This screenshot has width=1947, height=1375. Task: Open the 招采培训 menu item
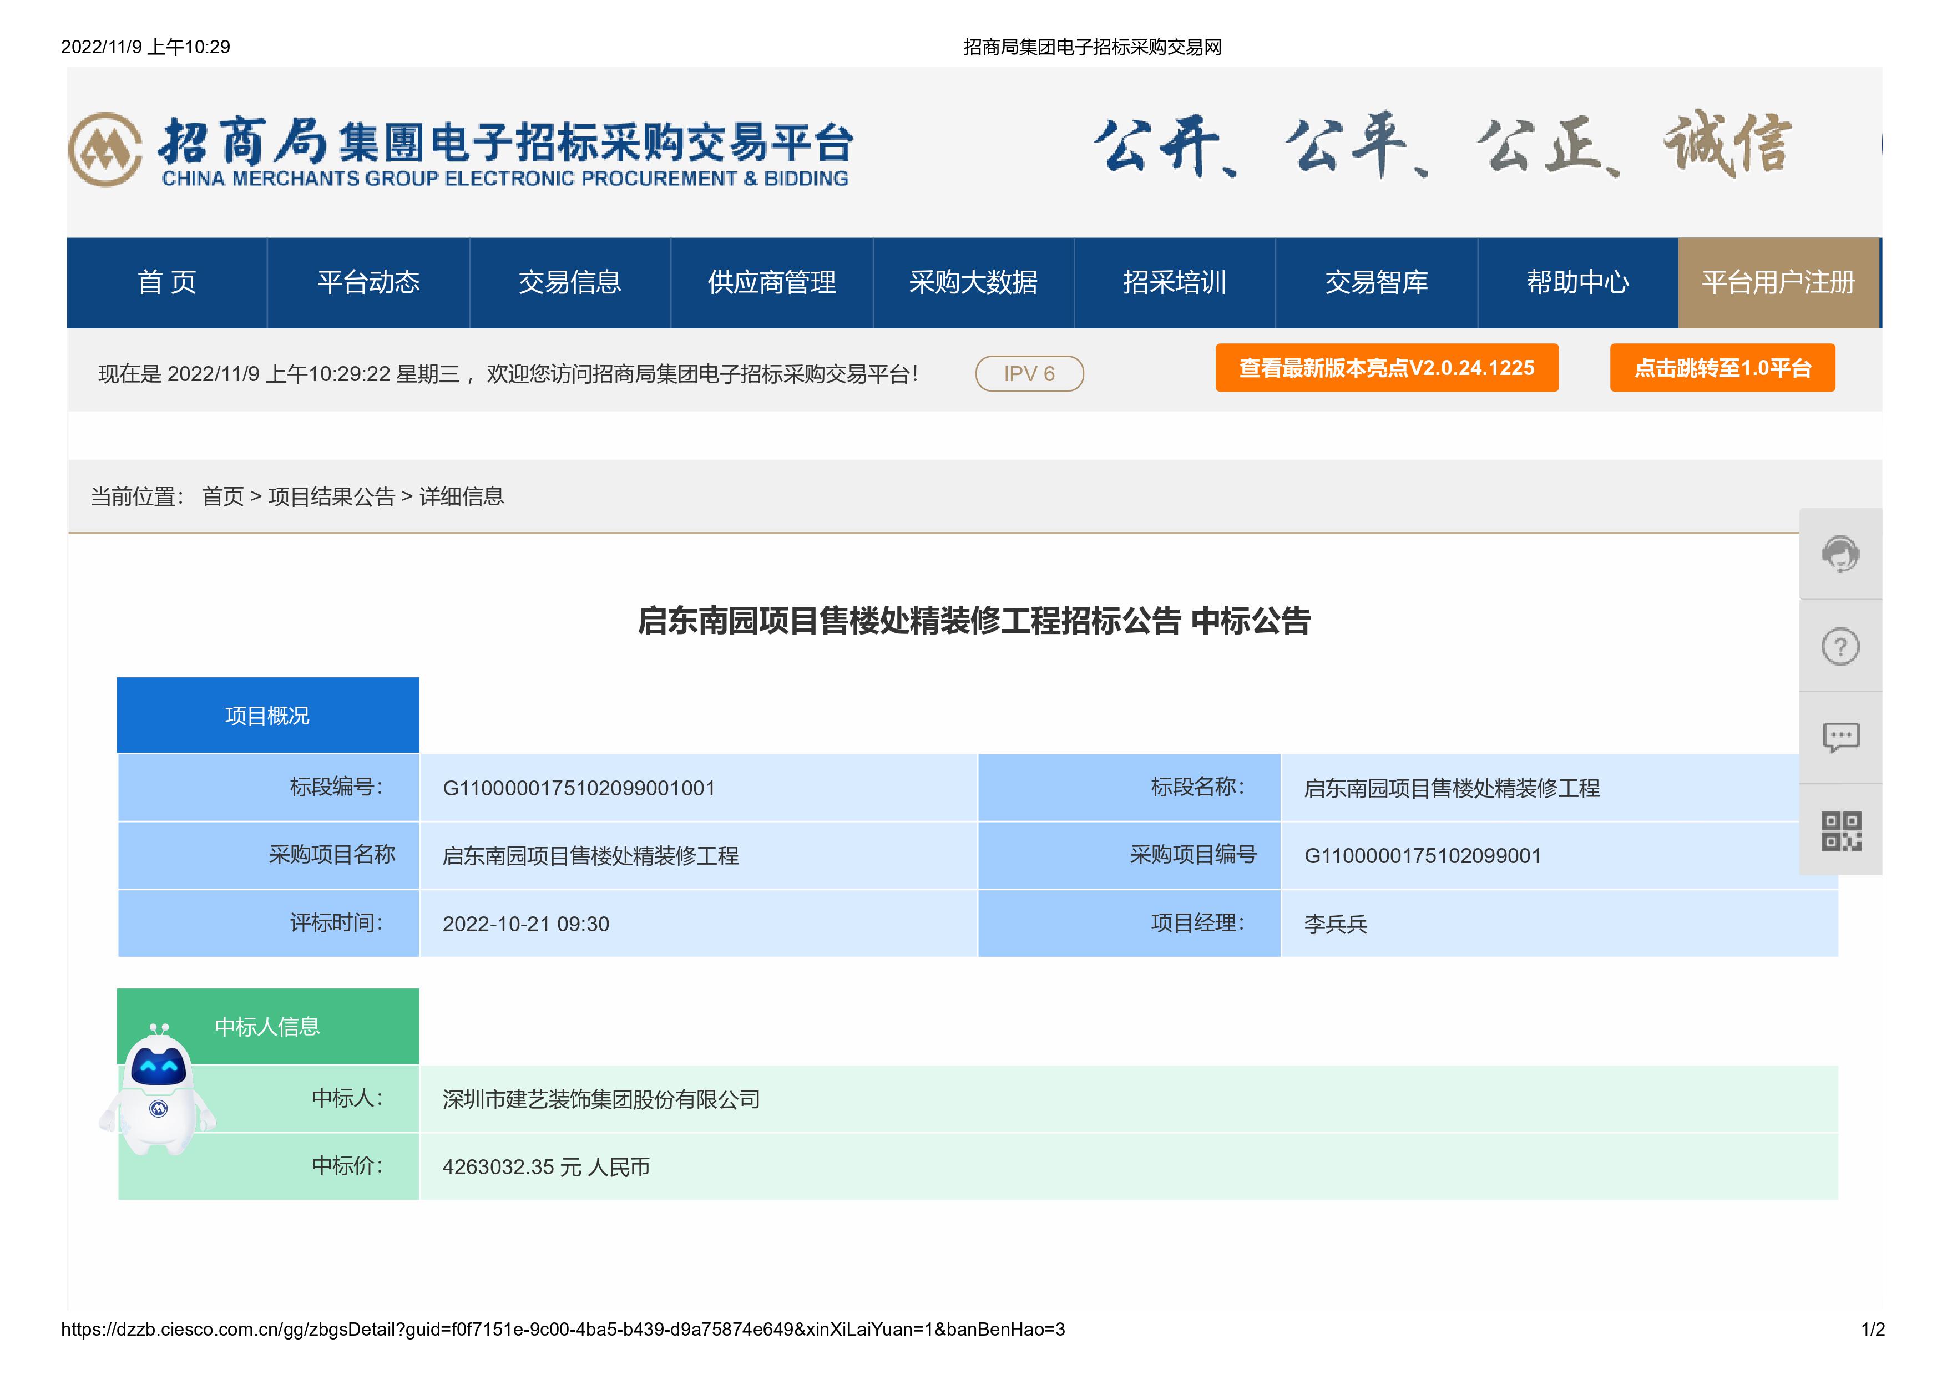[1175, 282]
